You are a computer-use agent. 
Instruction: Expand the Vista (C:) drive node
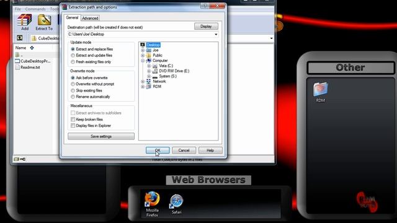pos(149,66)
